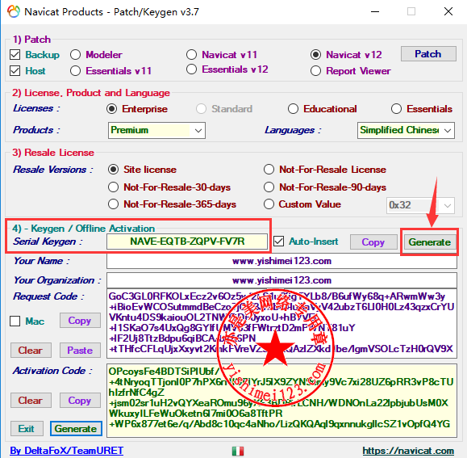Disable the Auto-Insert checkbox

pyautogui.click(x=279, y=242)
